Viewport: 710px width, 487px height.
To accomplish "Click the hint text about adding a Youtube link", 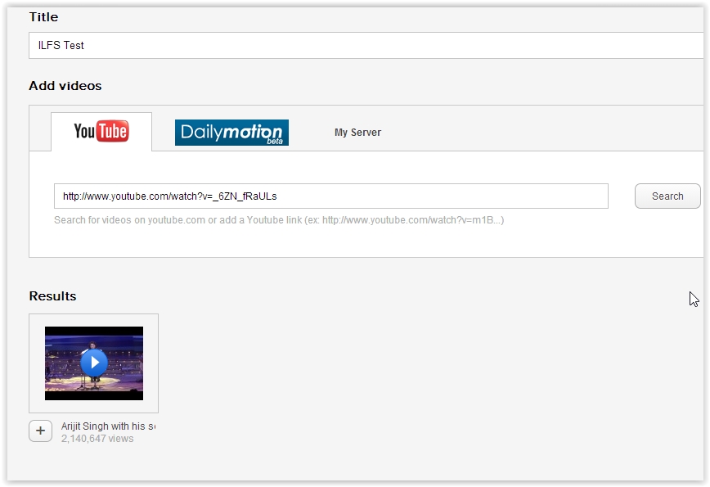I will pyautogui.click(x=279, y=220).
